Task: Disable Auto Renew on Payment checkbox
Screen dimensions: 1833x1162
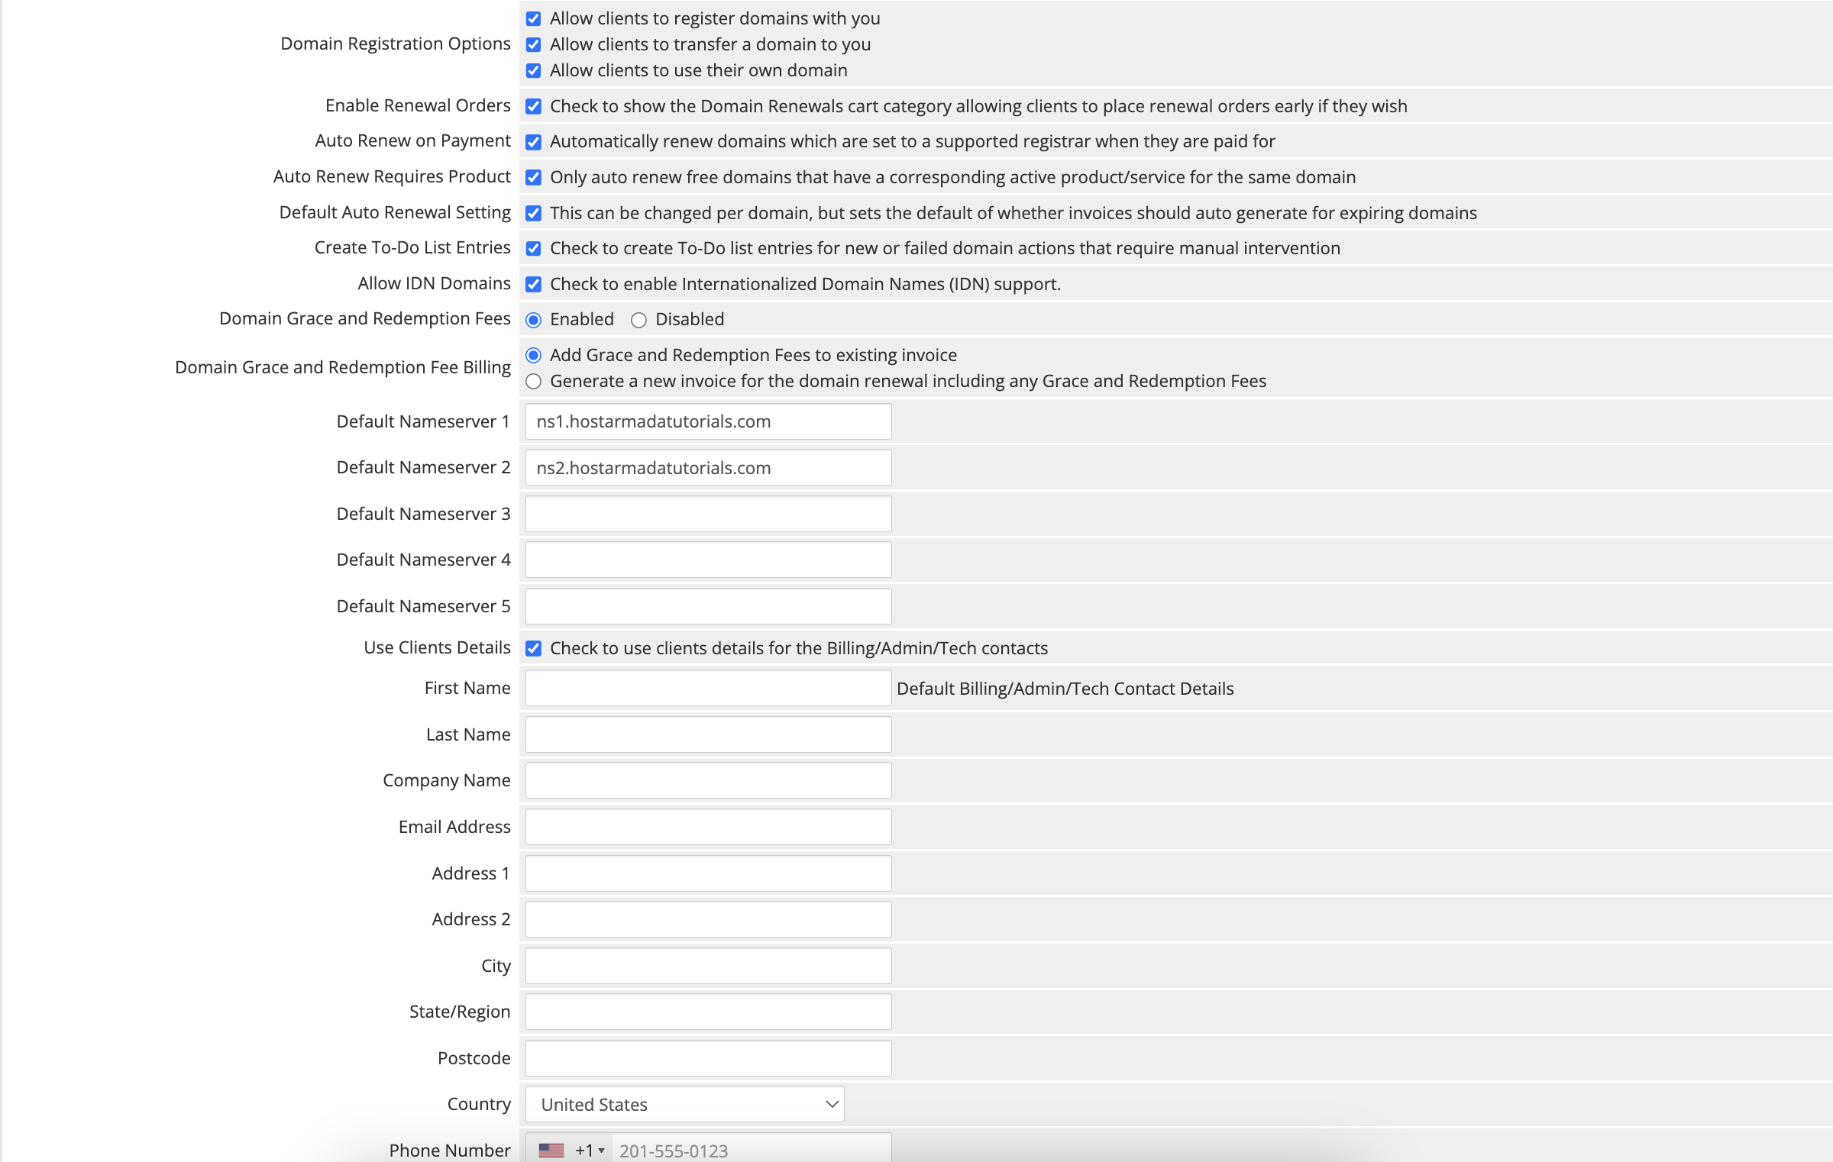Action: point(533,141)
